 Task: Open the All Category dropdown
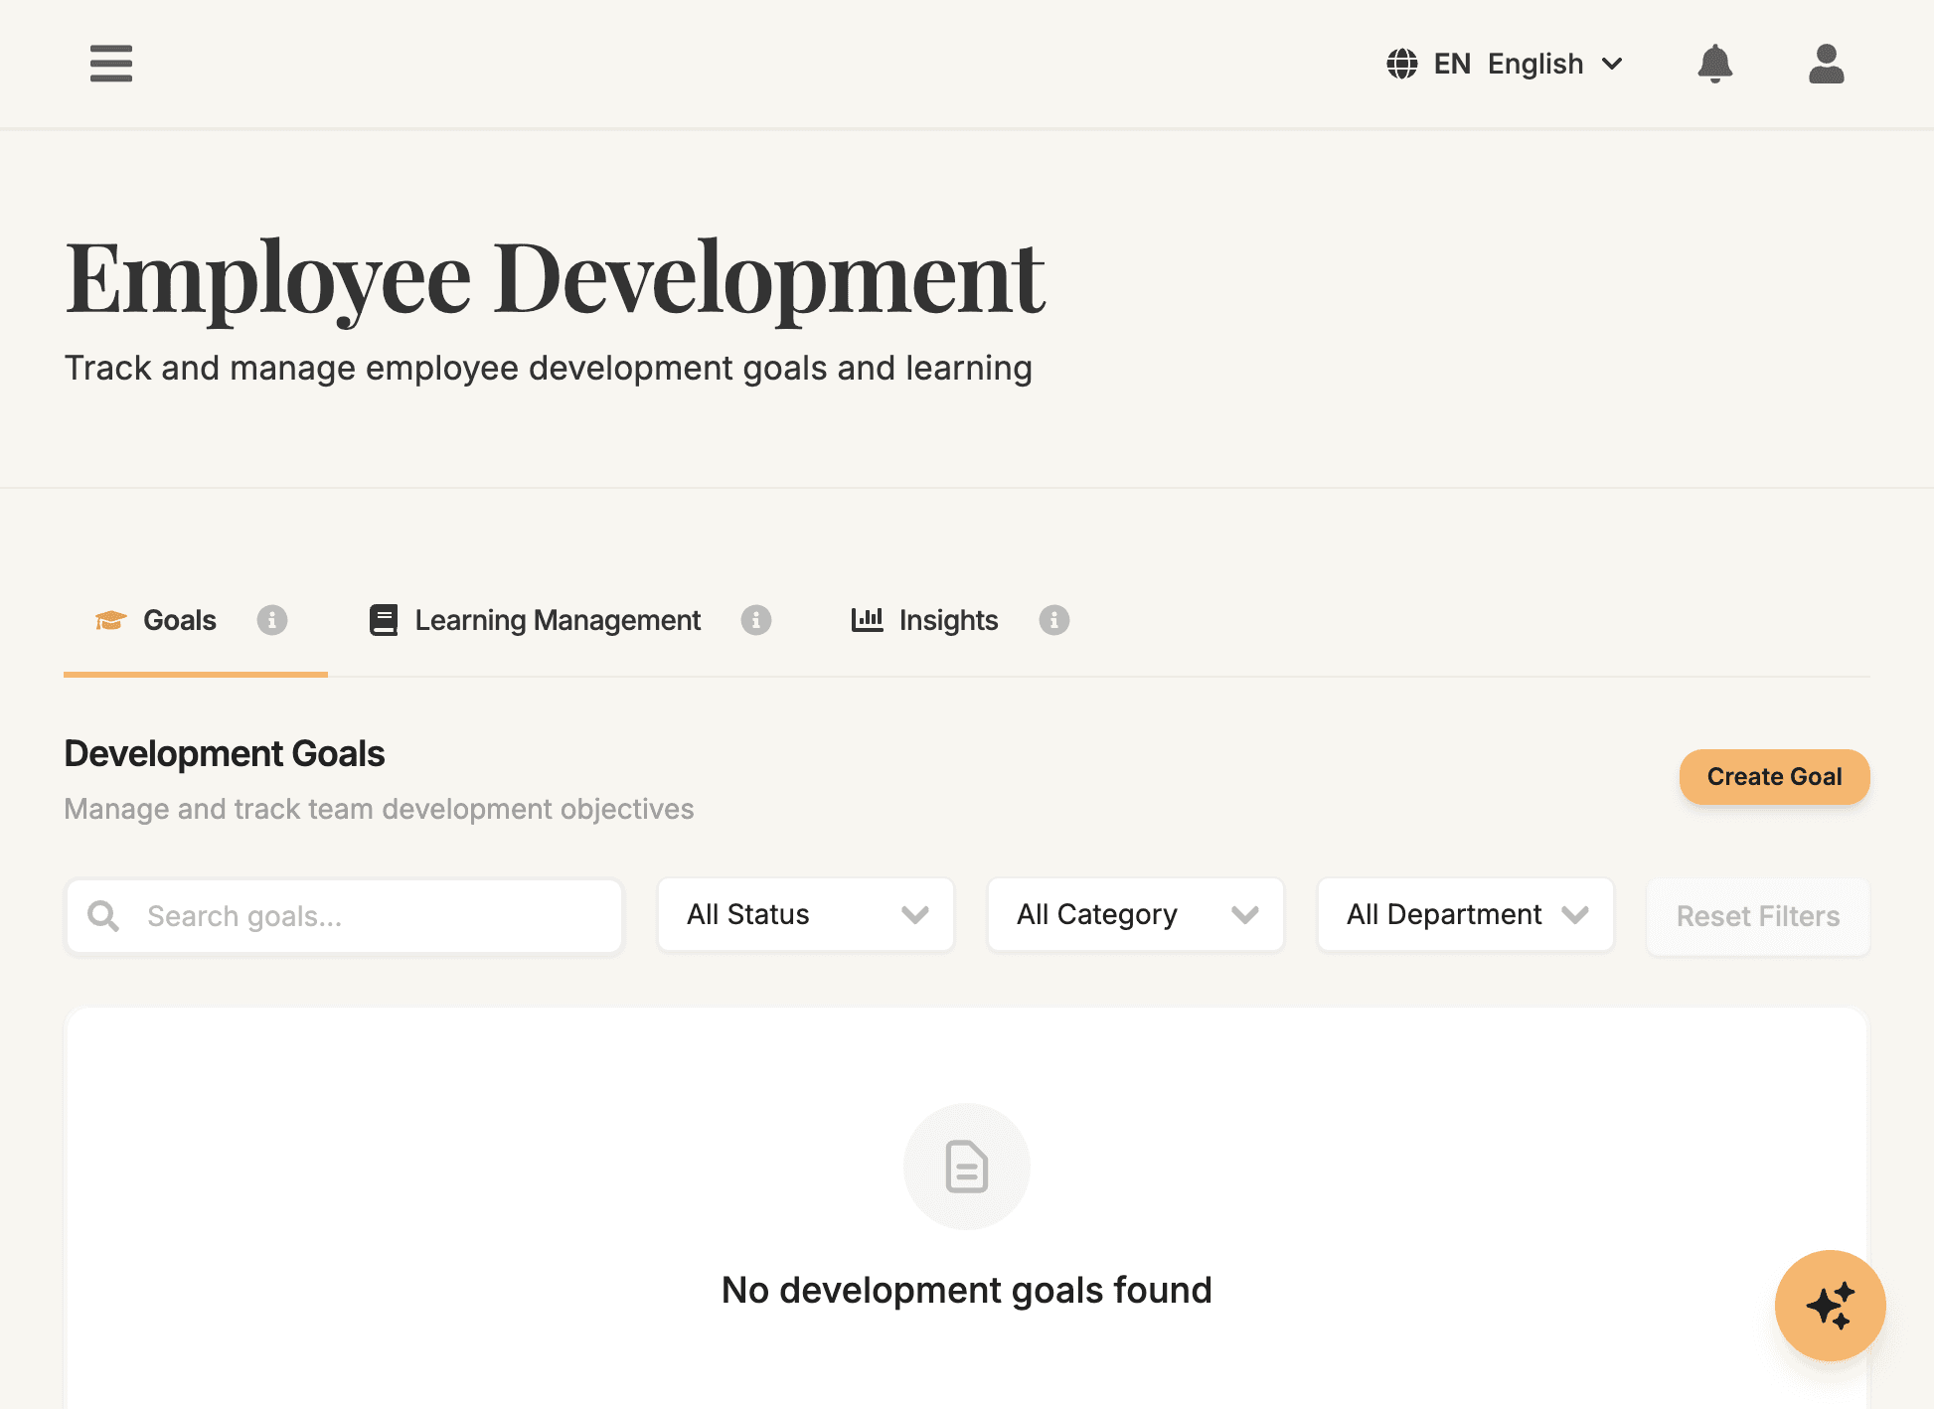coord(1135,914)
